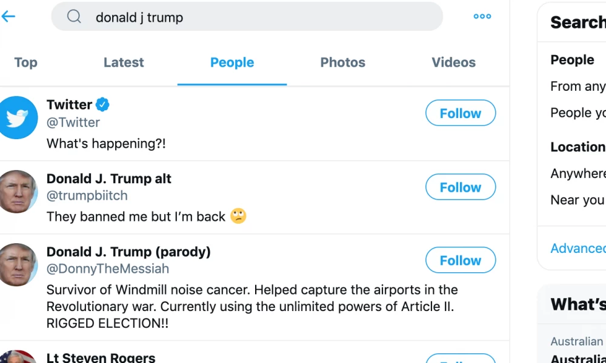Image resolution: width=606 pixels, height=363 pixels.
Task: Open Donald J. Trump alt profile picture
Action: click(18, 191)
